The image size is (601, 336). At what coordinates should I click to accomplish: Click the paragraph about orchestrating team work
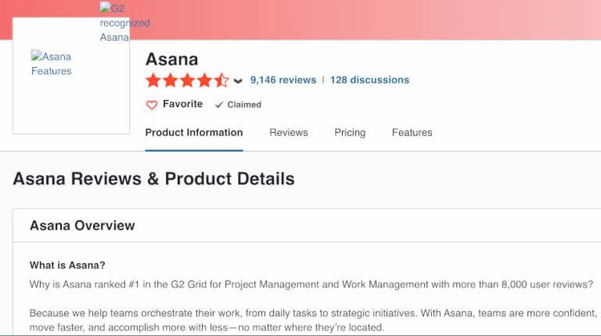click(313, 320)
